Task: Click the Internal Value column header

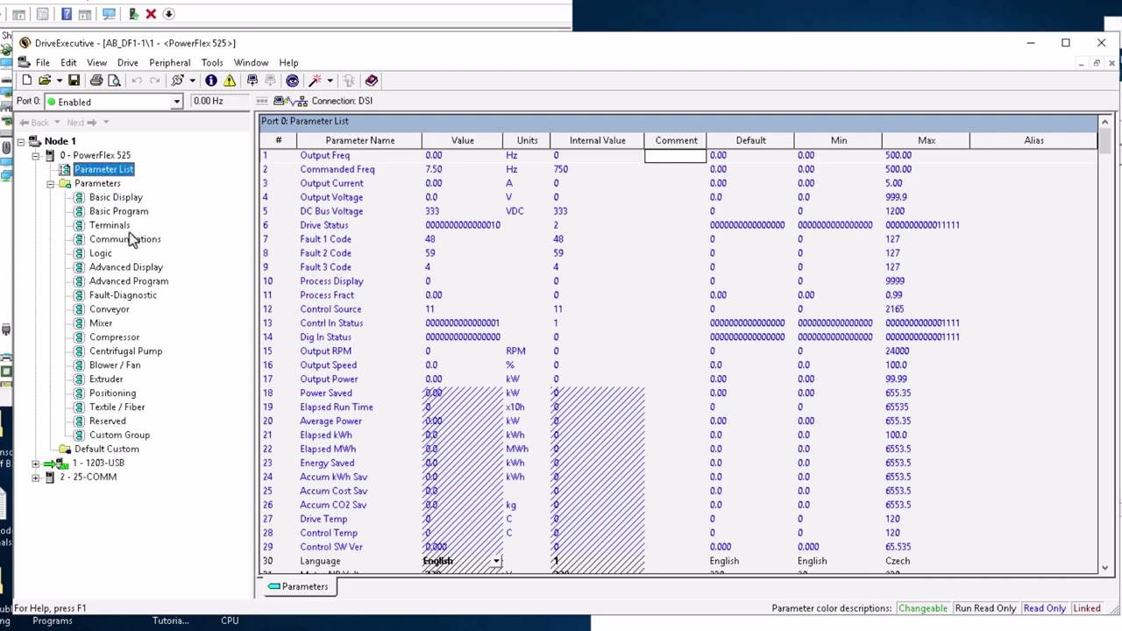Action: coord(597,140)
